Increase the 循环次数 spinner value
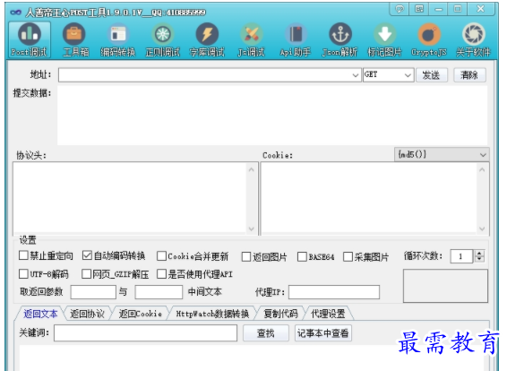507x371 pixels. 479,253
